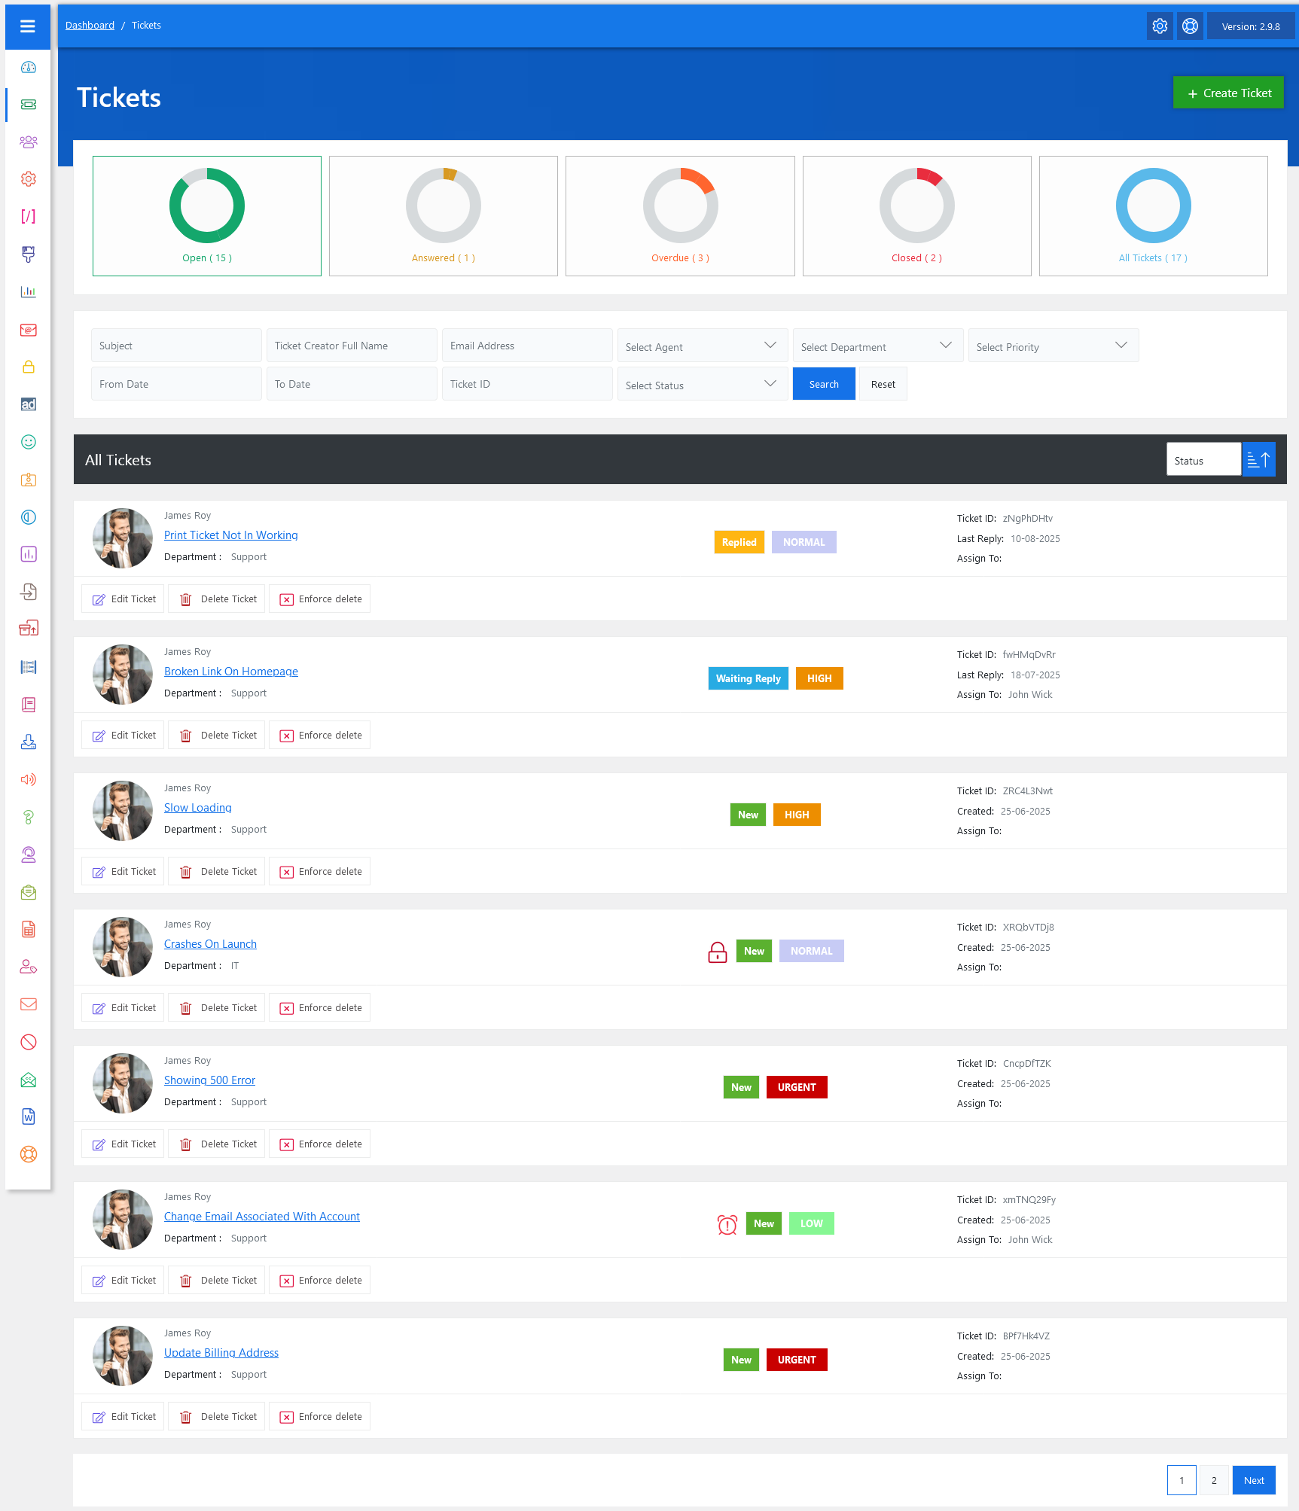Click the Ticket ID input field
Viewport: 1299px width, 1511px height.
pyautogui.click(x=527, y=384)
